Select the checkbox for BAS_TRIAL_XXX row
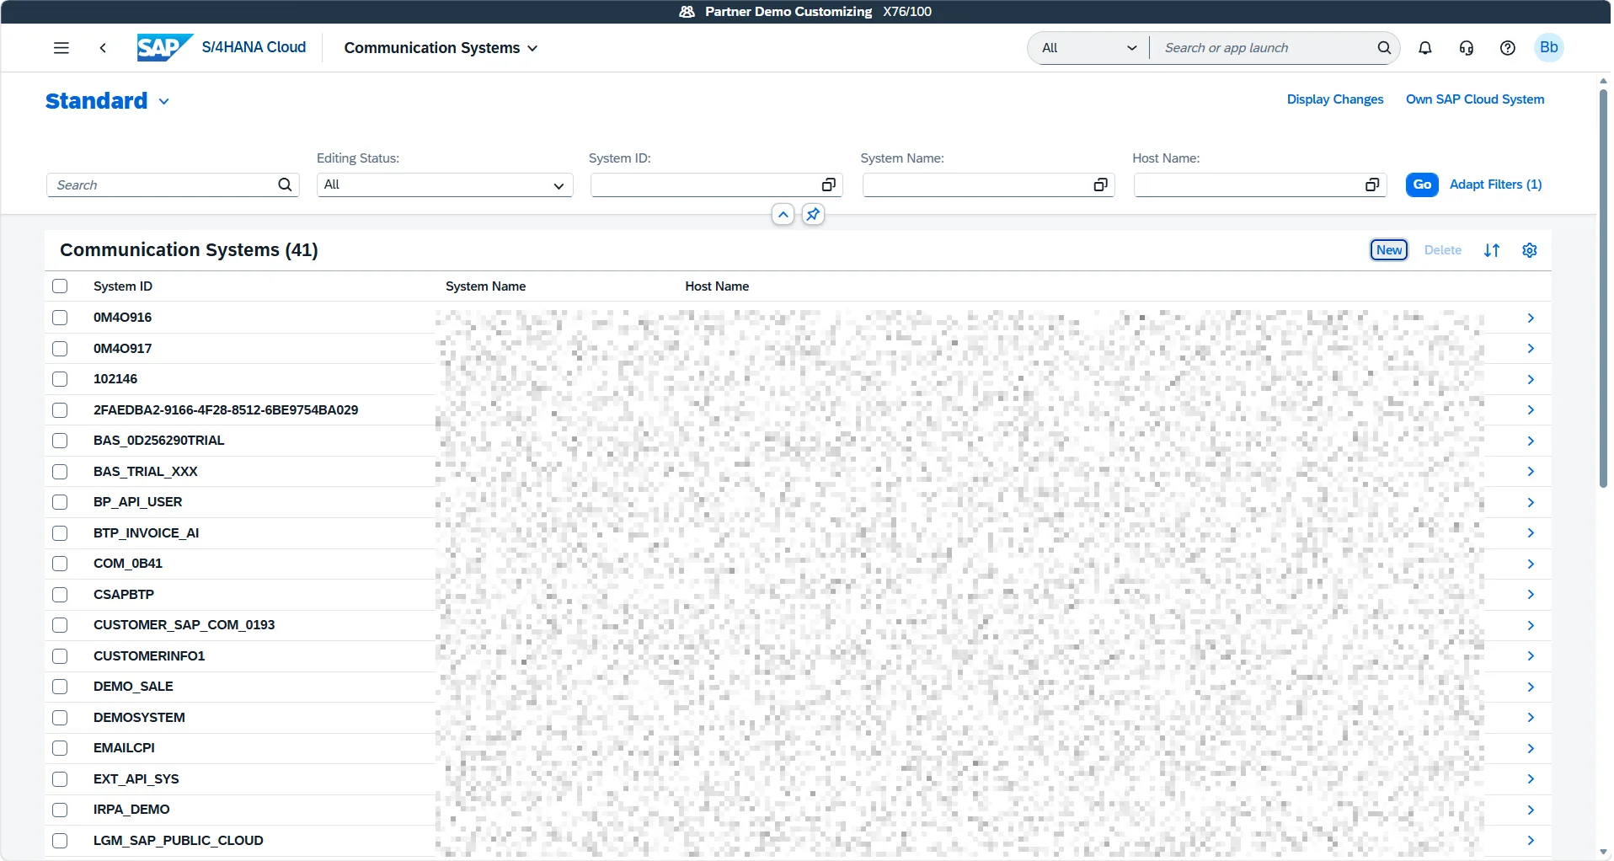The height and width of the screenshot is (861, 1614). click(x=60, y=472)
